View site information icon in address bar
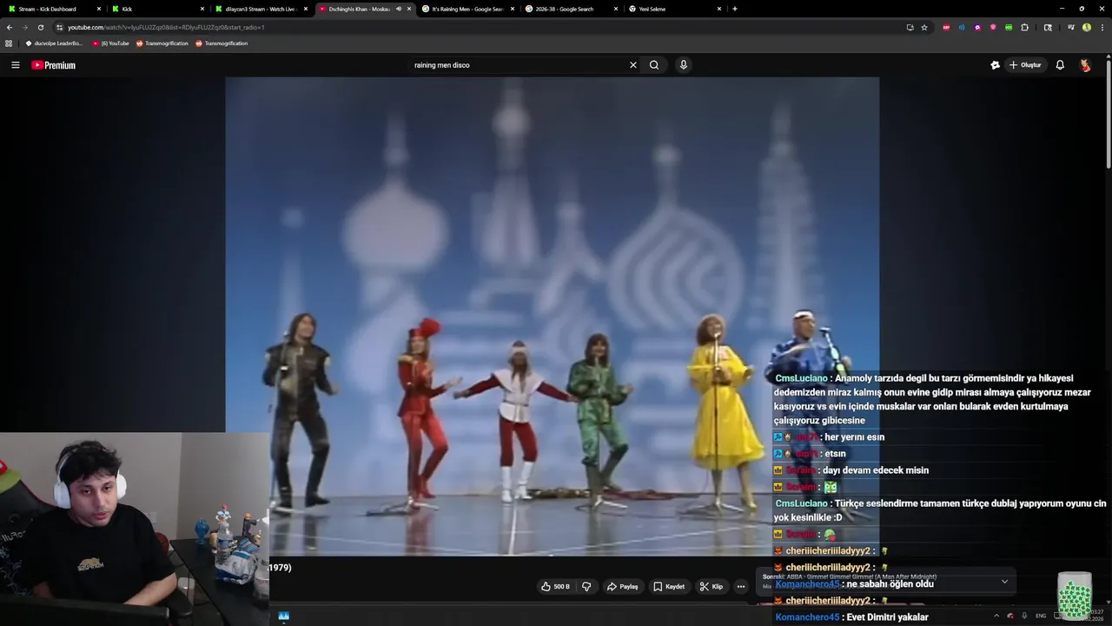Image resolution: width=1112 pixels, height=626 pixels. coord(60,27)
